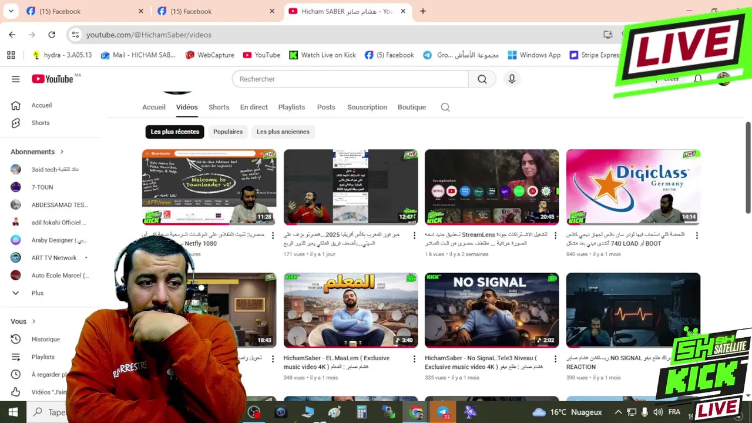Open the Windows Start menu
Screen dimensions: 752x423
(x=13, y=412)
